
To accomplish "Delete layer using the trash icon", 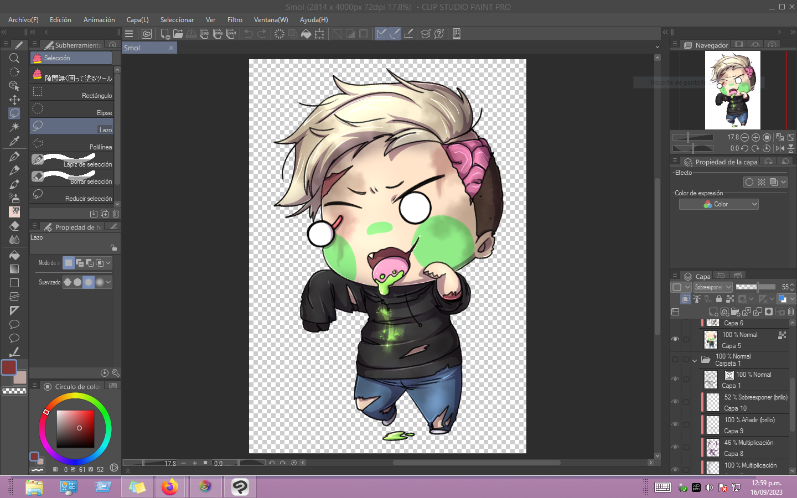I will coord(791,312).
